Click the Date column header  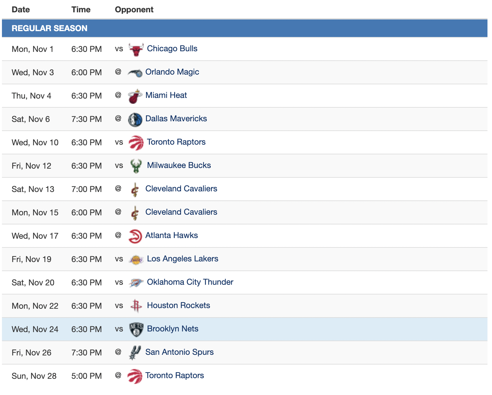point(21,10)
